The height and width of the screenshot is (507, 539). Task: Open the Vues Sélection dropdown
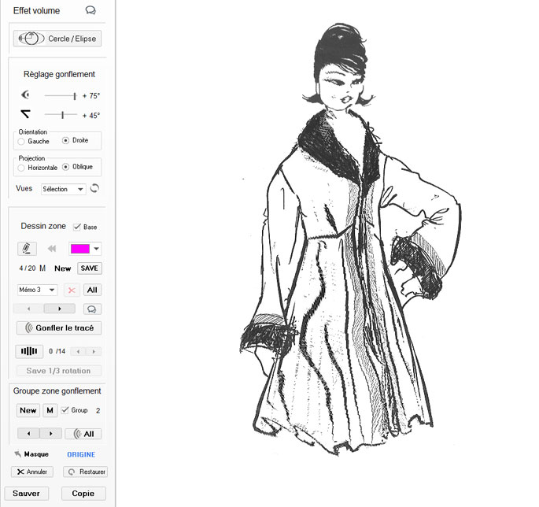click(64, 189)
